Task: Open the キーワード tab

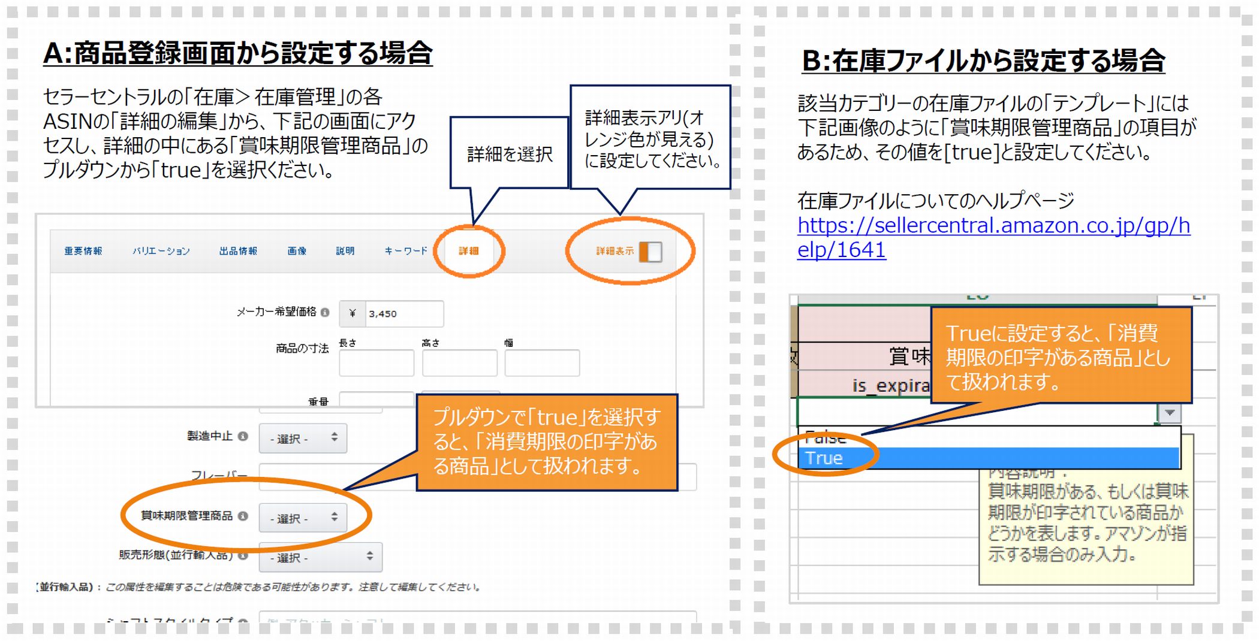Action: click(x=406, y=251)
